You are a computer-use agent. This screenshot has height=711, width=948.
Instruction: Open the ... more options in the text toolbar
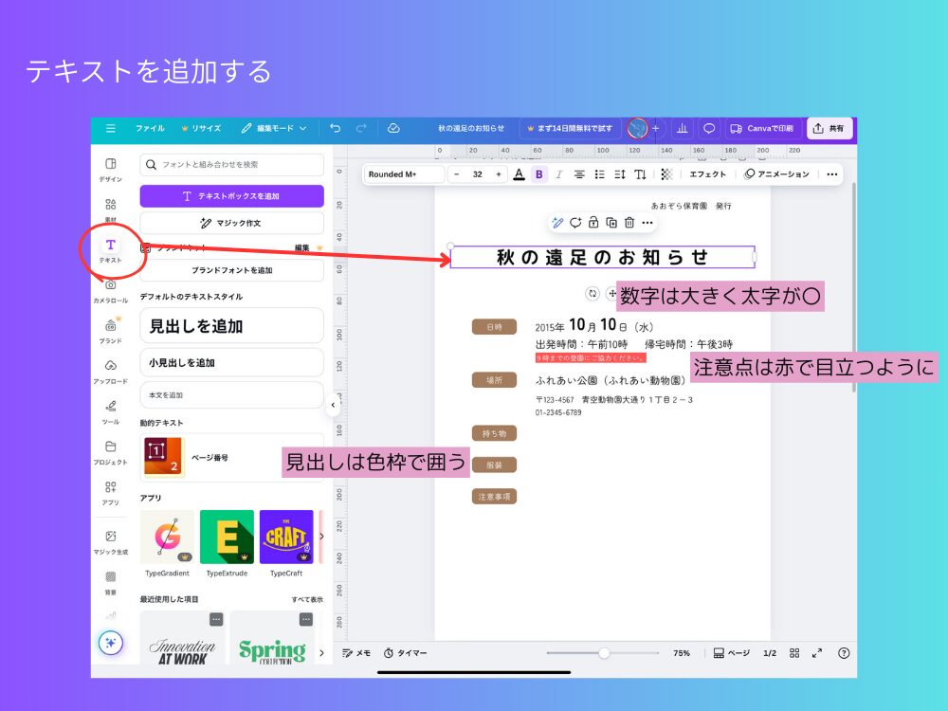[x=831, y=174]
